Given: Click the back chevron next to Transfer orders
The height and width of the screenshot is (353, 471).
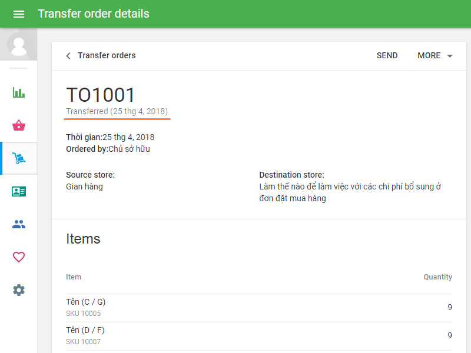Looking at the screenshot, I should click(x=68, y=55).
